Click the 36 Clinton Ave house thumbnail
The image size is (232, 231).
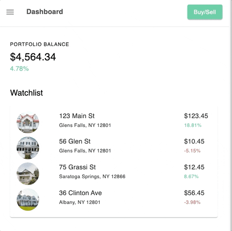(x=28, y=200)
